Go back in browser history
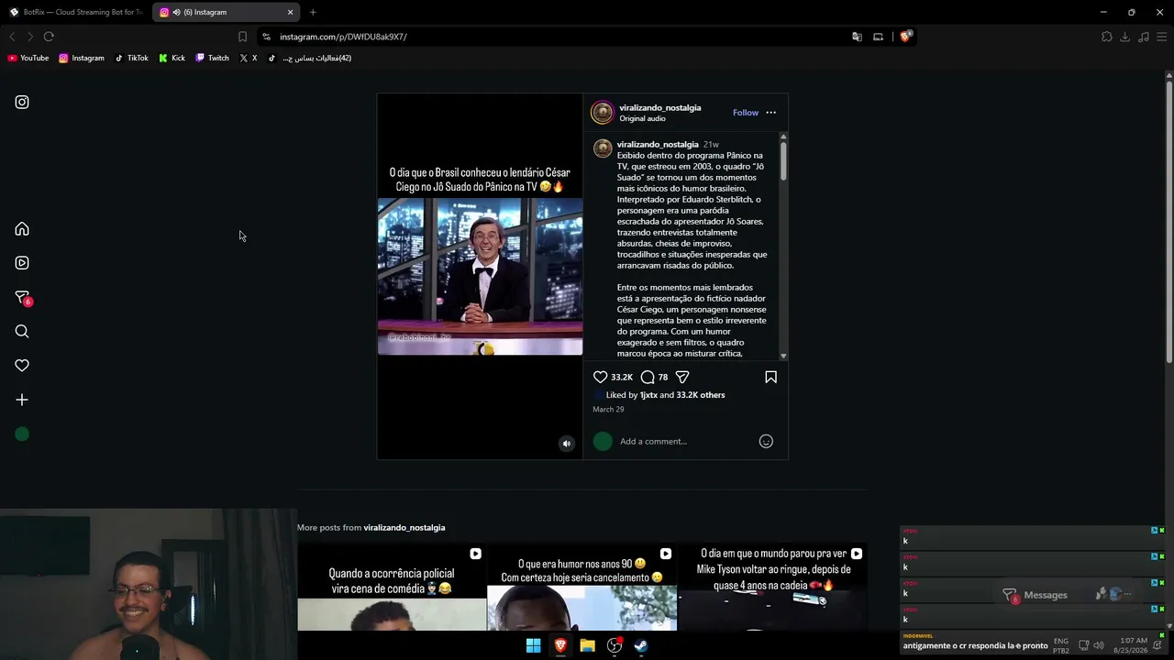 [12, 37]
